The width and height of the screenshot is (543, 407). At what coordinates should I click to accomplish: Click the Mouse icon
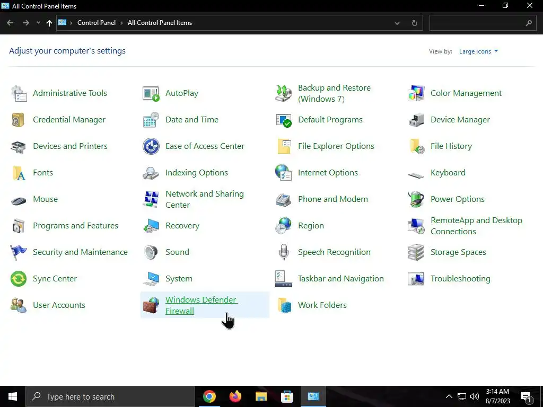[x=19, y=200]
